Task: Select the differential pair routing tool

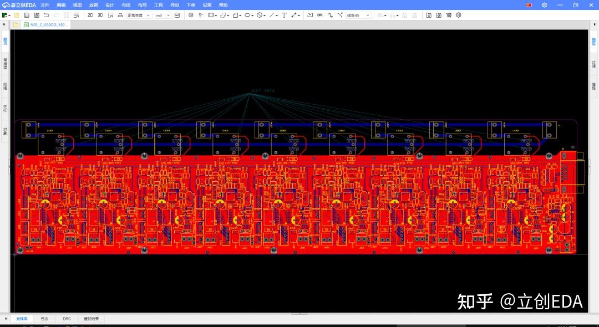Action: (x=340, y=16)
